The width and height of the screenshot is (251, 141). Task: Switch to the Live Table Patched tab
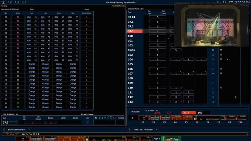pyautogui.click(x=16, y=130)
